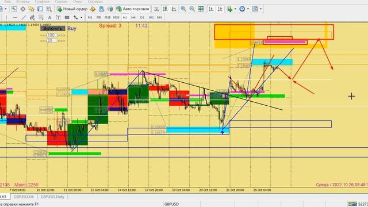Image resolution: width=368 pixels, height=207 pixels.
Task: Click the blue icon left of the globe
Action: (x=101, y=9)
